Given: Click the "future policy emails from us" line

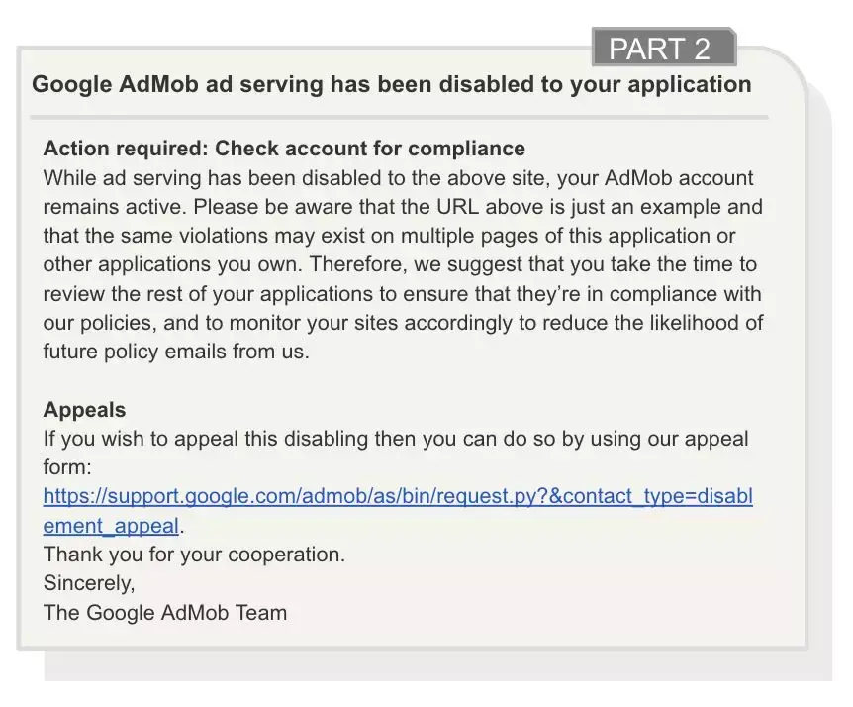Looking at the screenshot, I should click(x=176, y=352).
